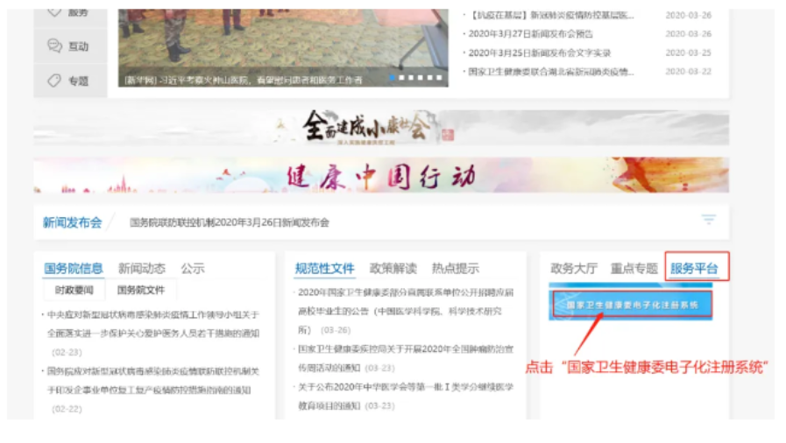Open the 健康中国行动 banner
The image size is (786, 443).
coord(380,176)
